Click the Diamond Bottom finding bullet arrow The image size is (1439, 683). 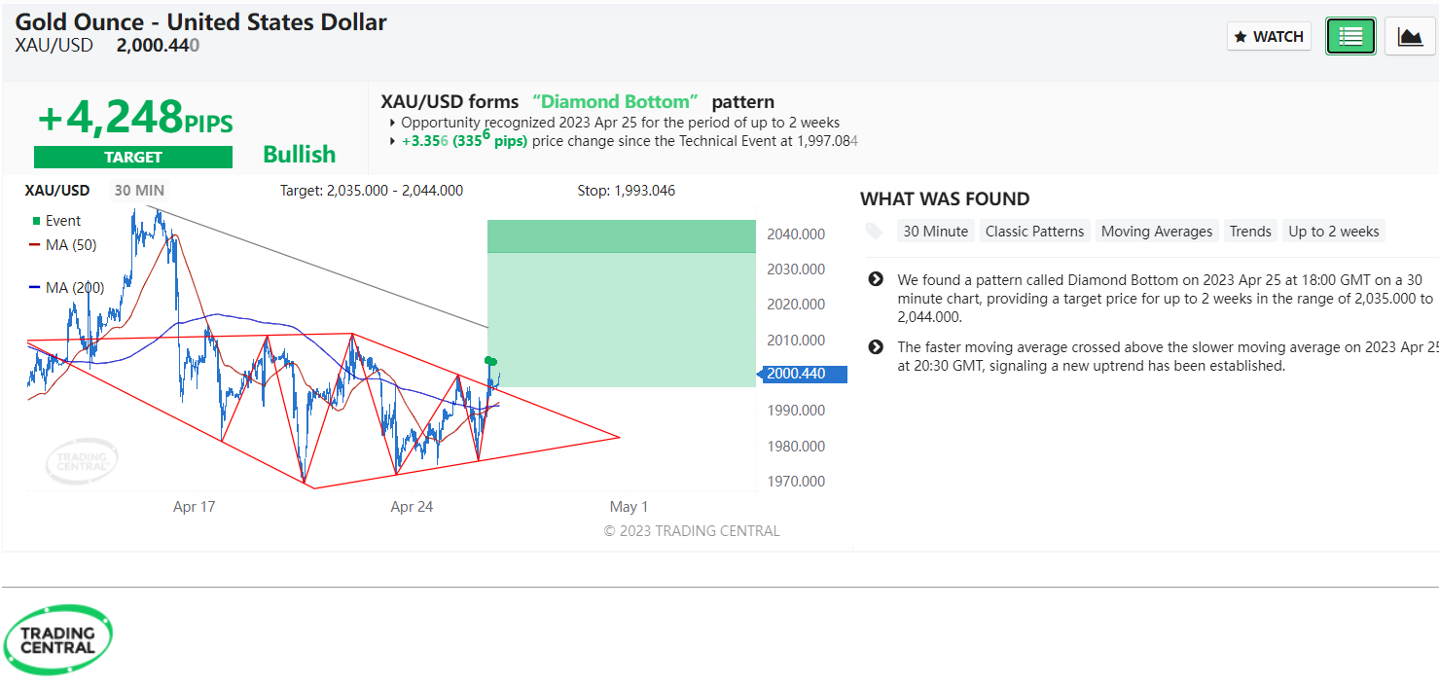coord(876,280)
